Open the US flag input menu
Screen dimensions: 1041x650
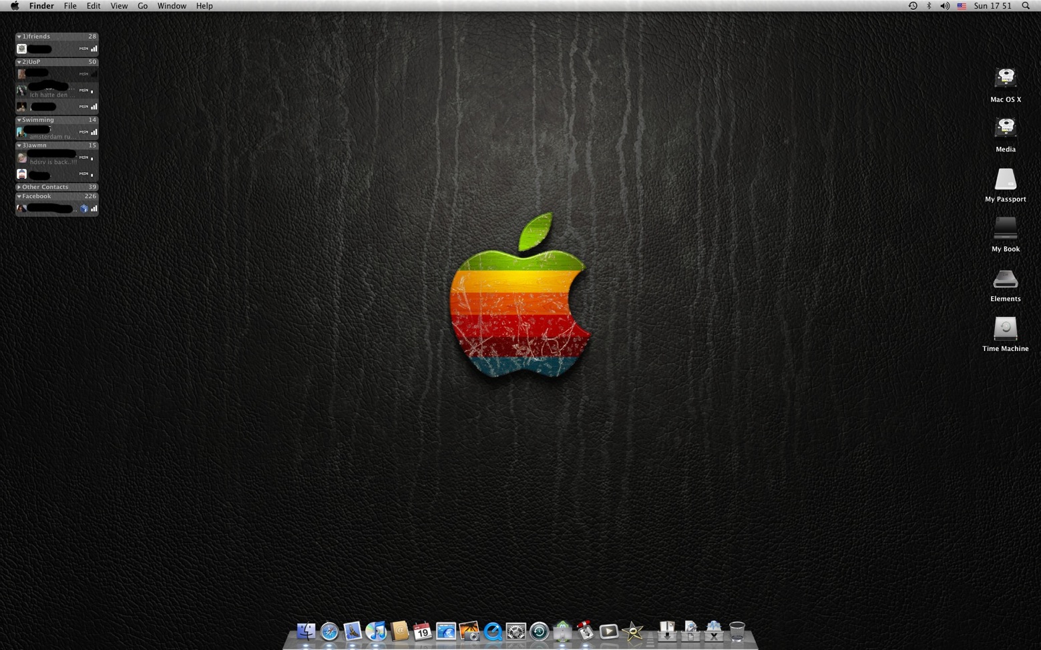(962, 6)
